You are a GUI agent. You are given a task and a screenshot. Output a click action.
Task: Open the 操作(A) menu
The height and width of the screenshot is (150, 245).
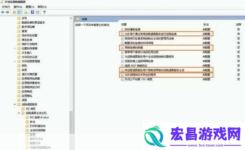tap(18, 7)
